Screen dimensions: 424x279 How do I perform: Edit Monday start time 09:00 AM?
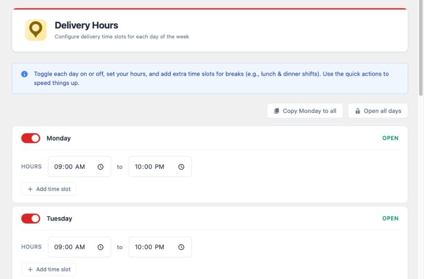[79, 167]
